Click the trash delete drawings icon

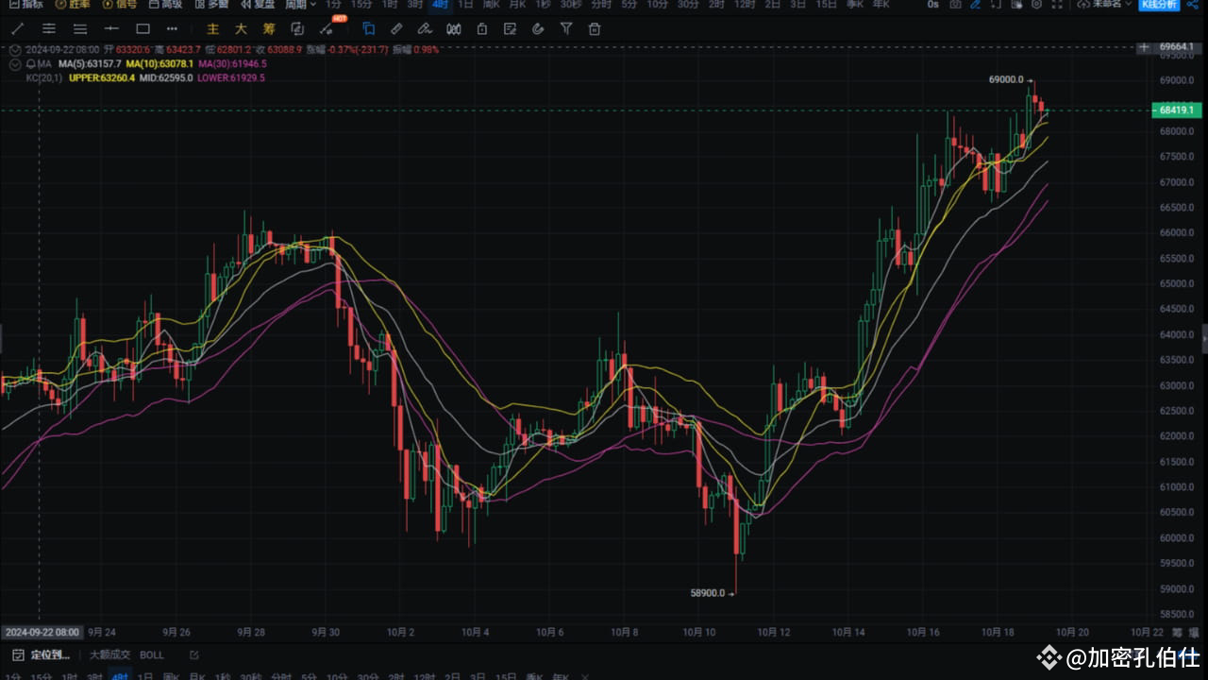[595, 29]
